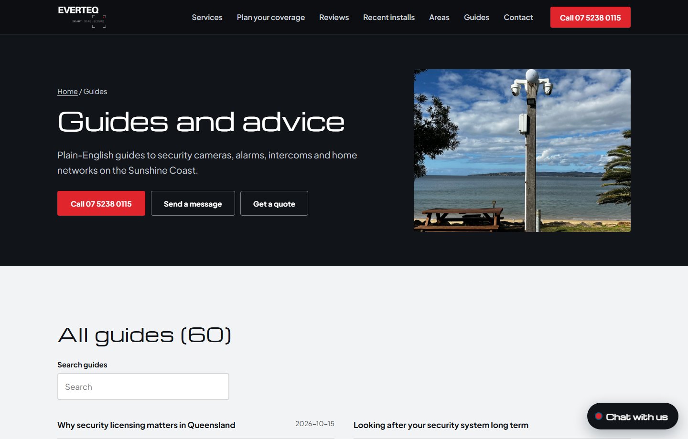
Task: Click the 2026-10-15 date text
Action: [x=315, y=424]
